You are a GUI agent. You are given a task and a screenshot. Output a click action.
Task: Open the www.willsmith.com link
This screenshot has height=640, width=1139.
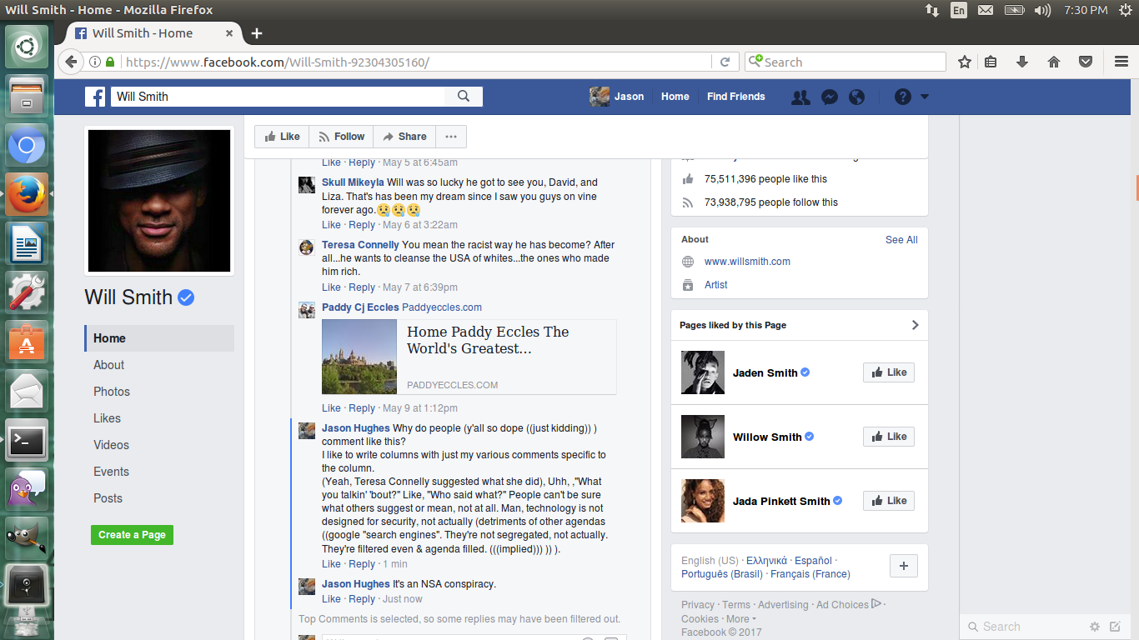tap(747, 262)
